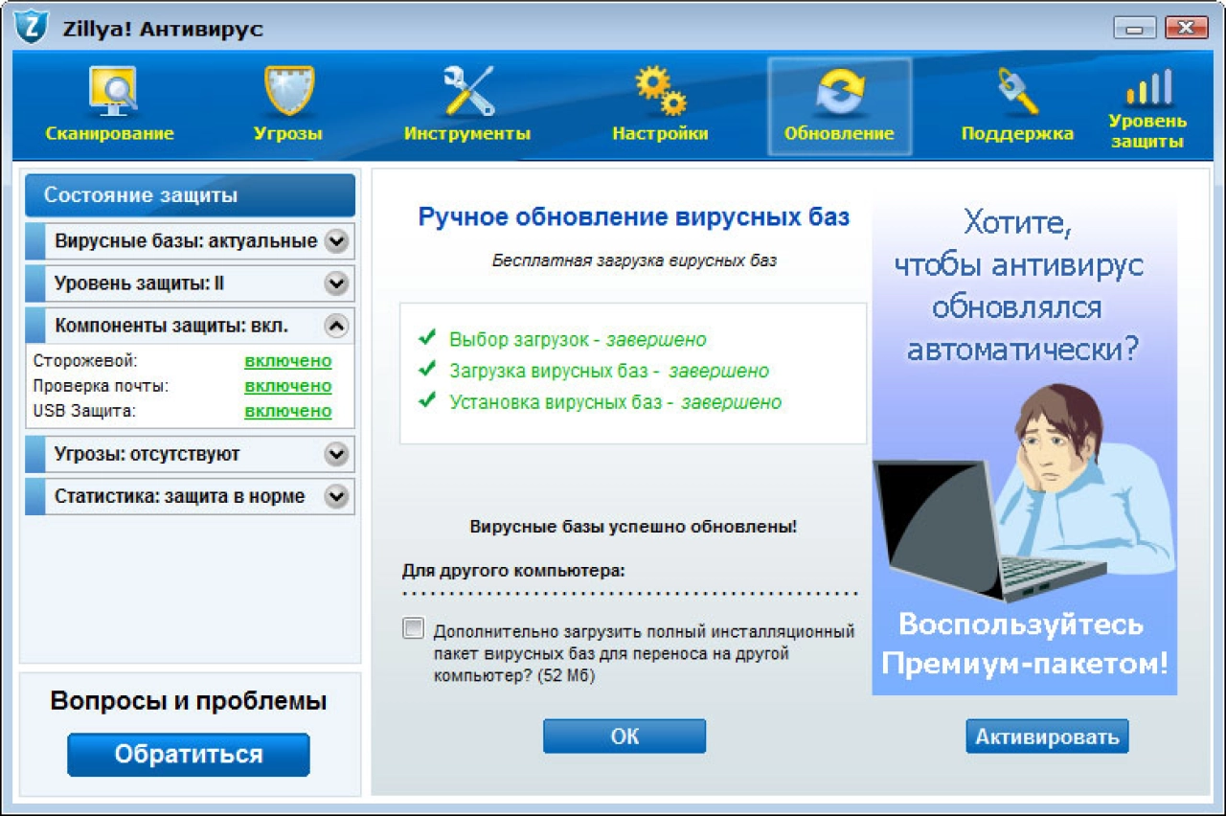Enable the full virus base package checkbox
Screen dimensions: 1226x816
tap(414, 629)
